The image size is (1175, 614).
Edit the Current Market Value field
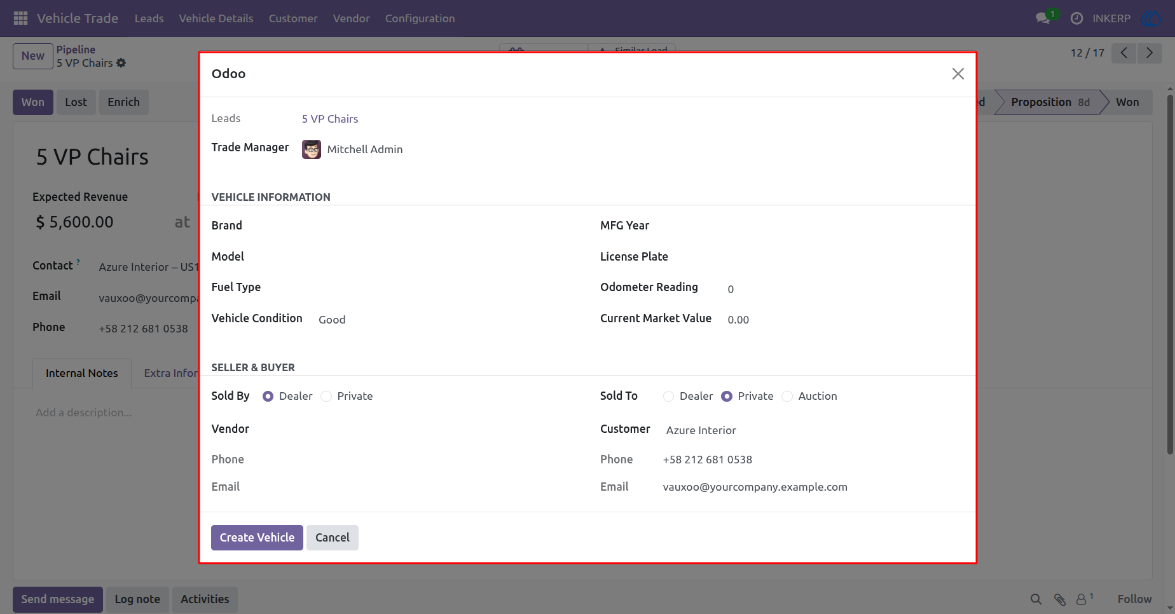845,319
